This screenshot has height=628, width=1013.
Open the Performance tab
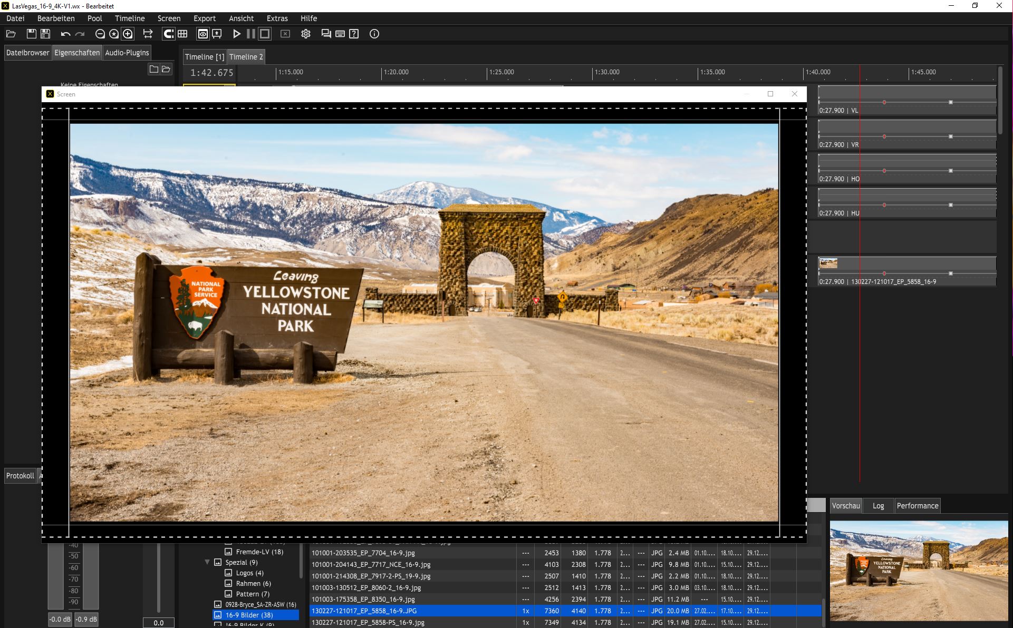coord(918,506)
